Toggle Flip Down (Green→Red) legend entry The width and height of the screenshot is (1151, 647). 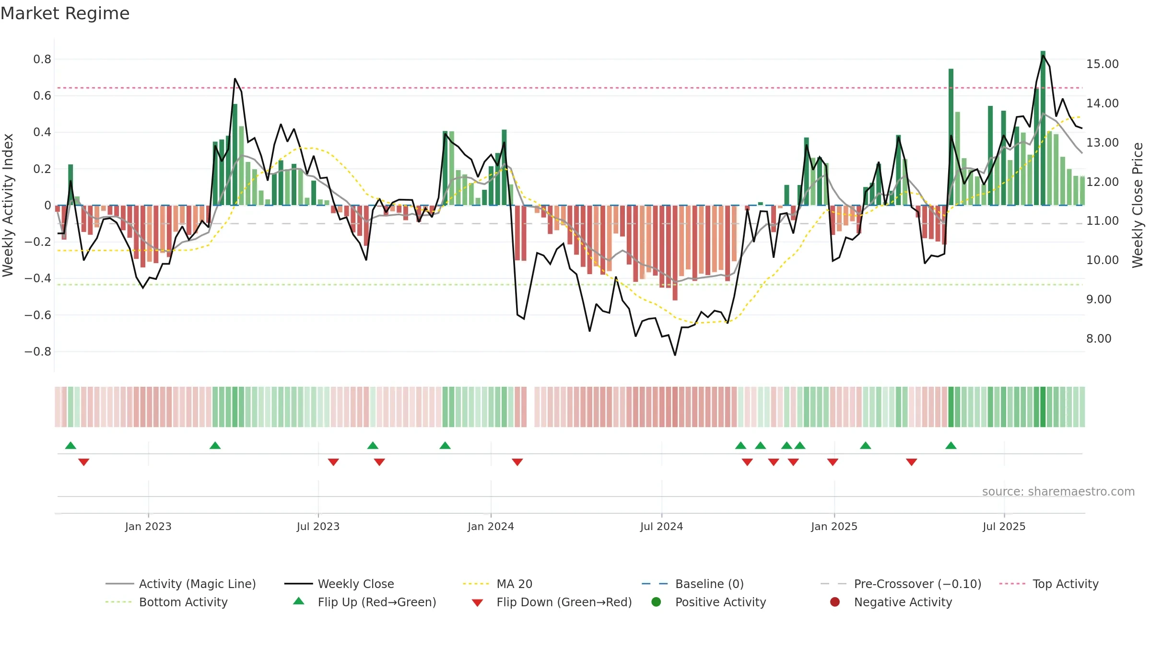click(x=552, y=602)
